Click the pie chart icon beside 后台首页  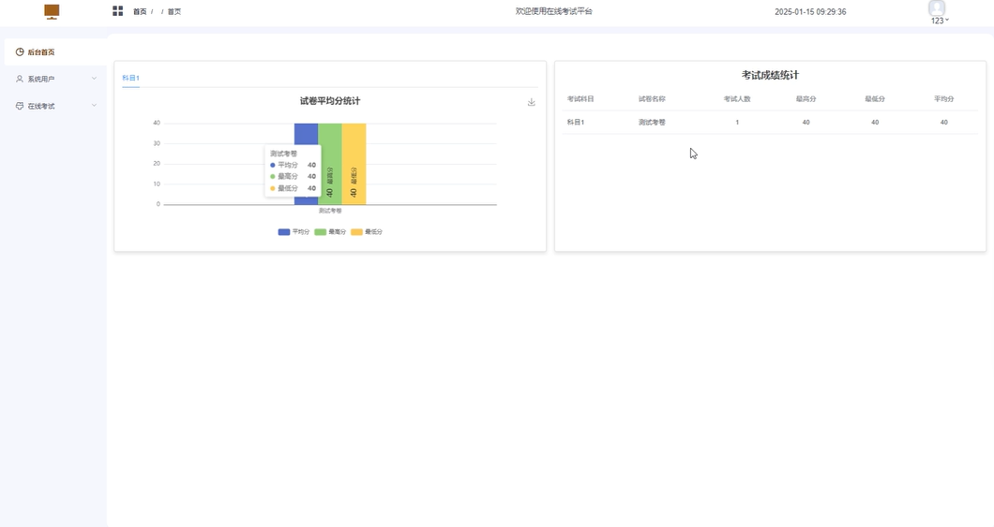[x=20, y=51]
